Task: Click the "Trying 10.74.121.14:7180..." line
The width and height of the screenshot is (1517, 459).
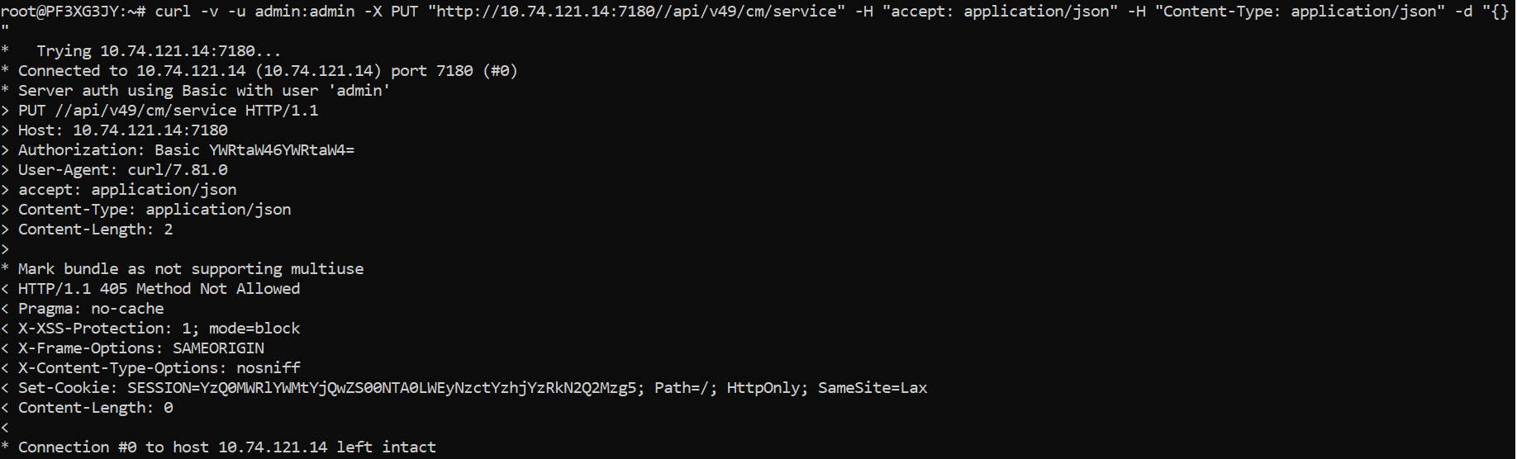Action: 158,51
